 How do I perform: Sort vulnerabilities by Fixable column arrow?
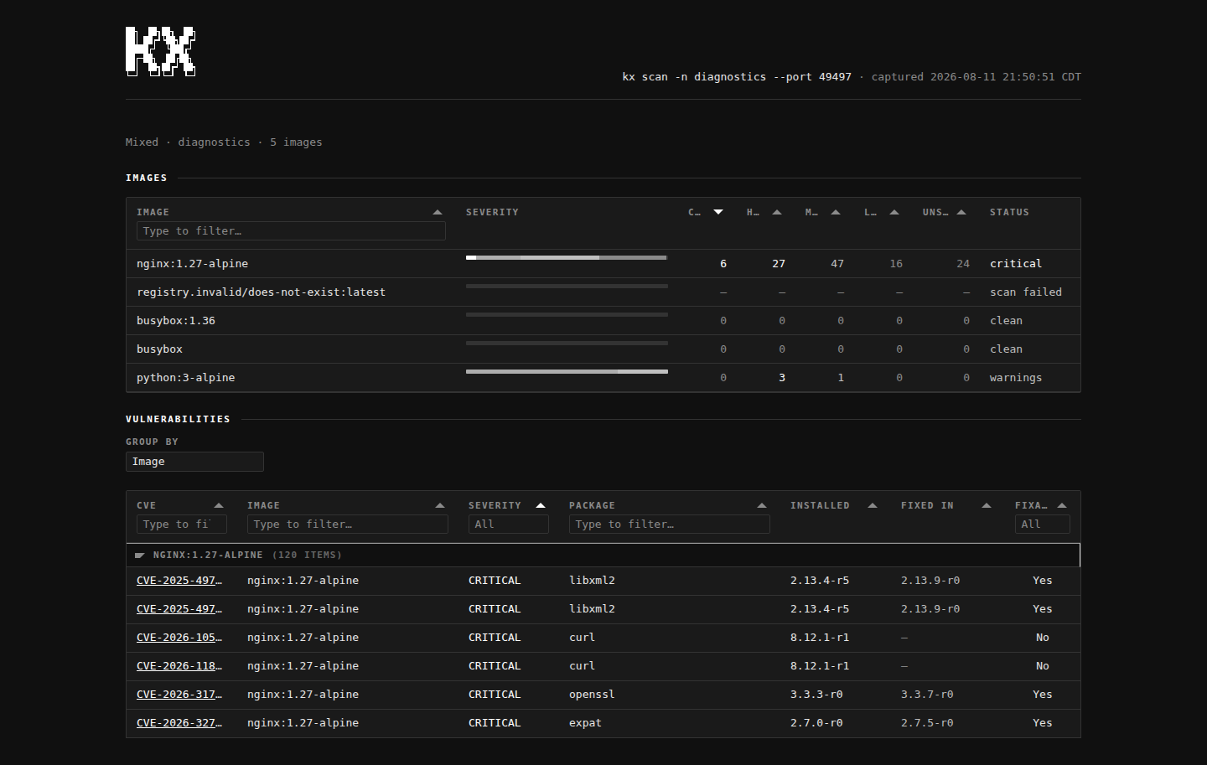1062,505
